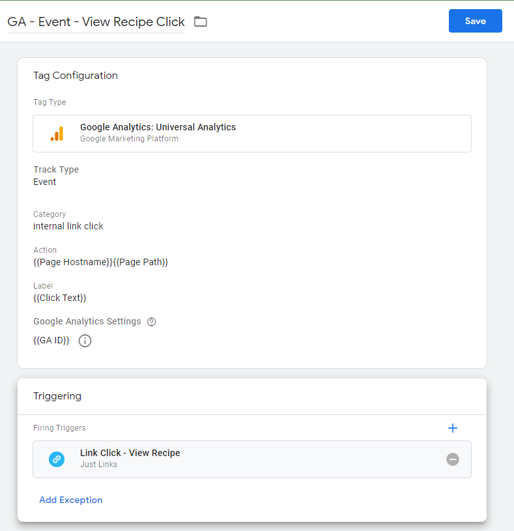
Task: Click the {{Click Text}} label value
Action: tap(60, 298)
